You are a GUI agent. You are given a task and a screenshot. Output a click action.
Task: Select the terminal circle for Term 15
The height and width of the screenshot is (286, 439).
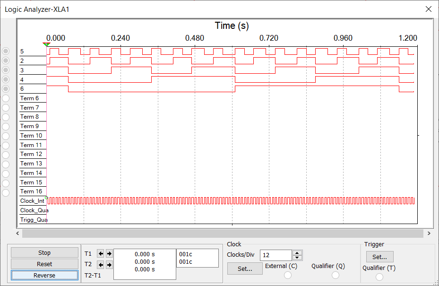pyautogui.click(x=6, y=183)
